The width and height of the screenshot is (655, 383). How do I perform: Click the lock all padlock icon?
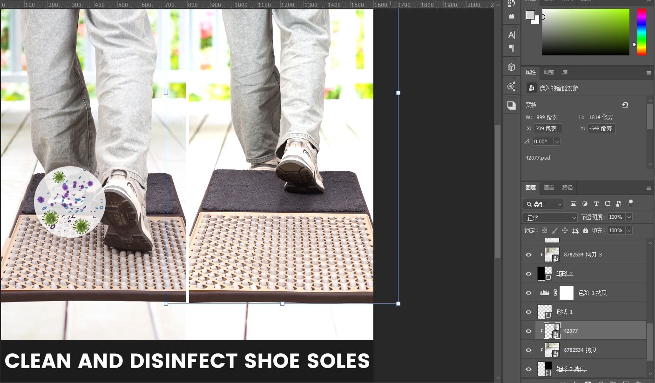585,230
